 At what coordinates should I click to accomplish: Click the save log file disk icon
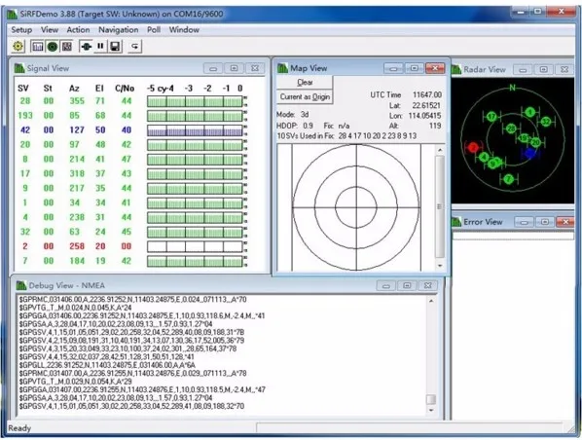pyautogui.click(x=115, y=47)
